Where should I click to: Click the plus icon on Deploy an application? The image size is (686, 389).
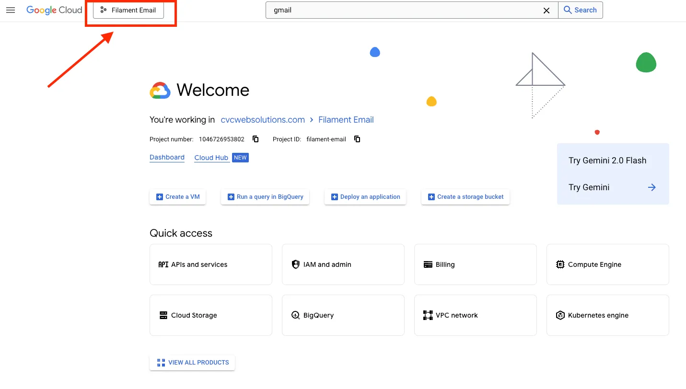click(335, 197)
